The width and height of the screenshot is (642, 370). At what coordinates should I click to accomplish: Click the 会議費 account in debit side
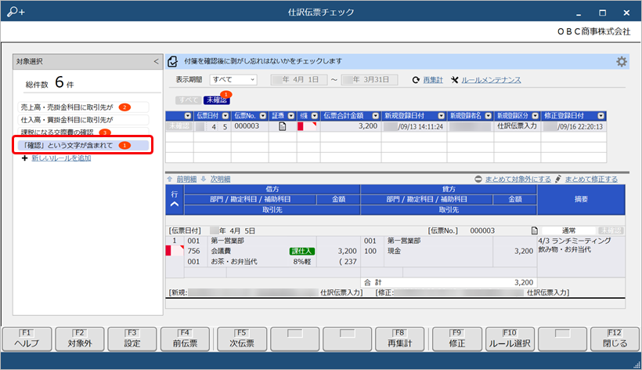(x=221, y=251)
